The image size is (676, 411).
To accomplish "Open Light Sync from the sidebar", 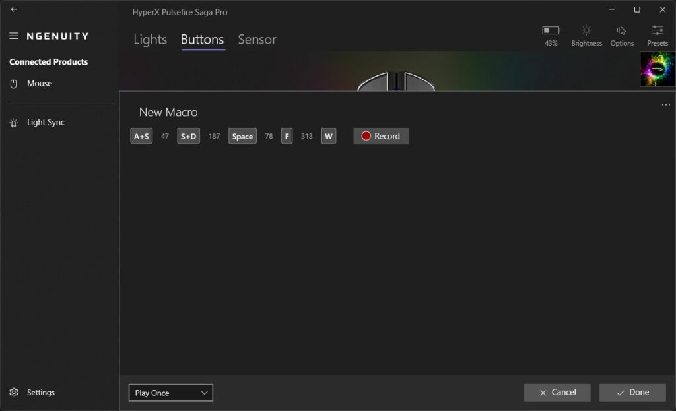I will pyautogui.click(x=37, y=122).
